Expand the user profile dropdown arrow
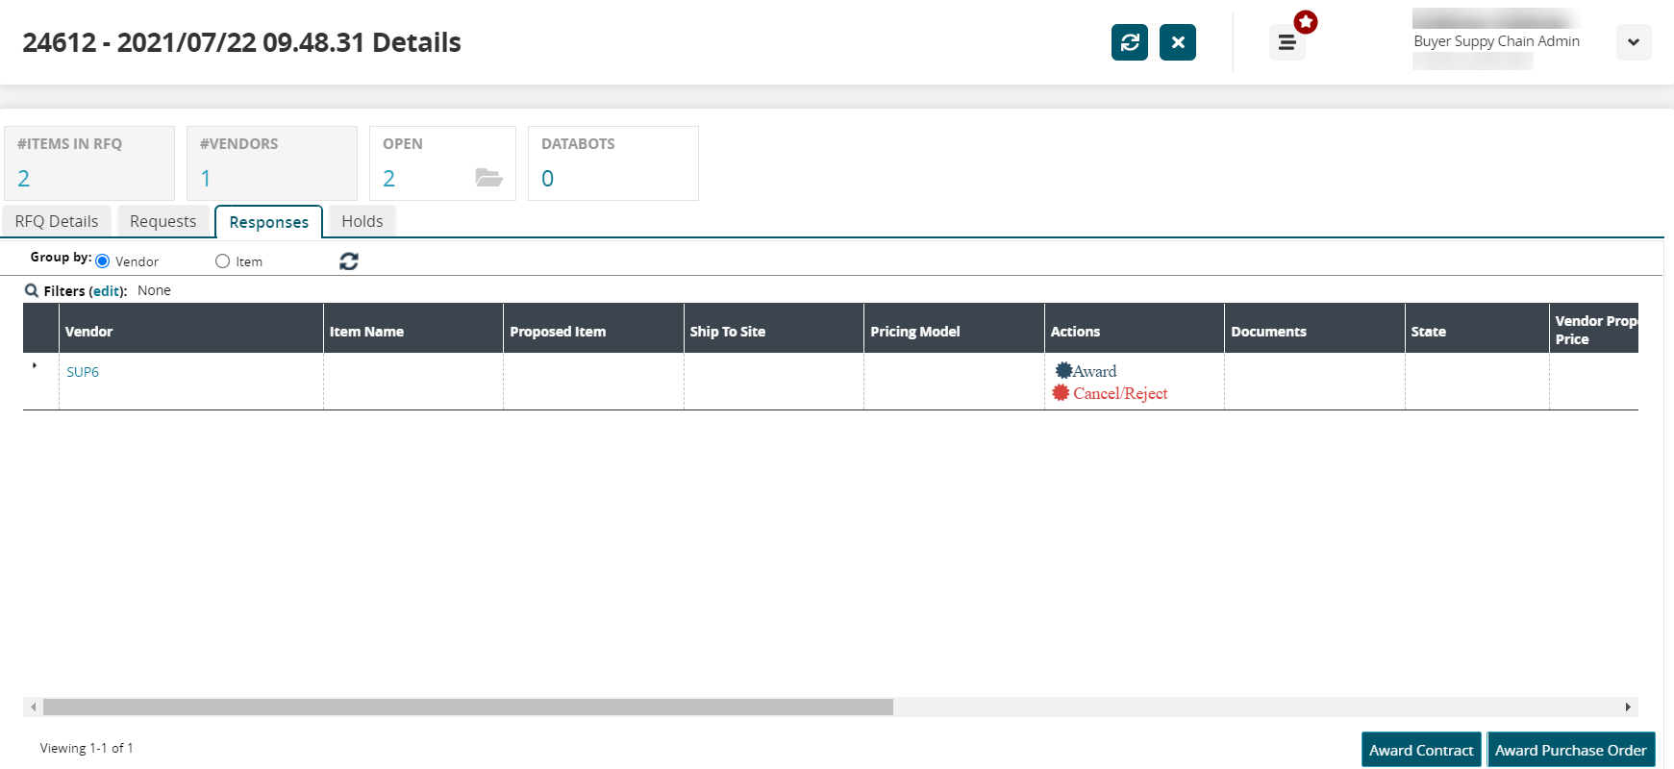 coord(1634,42)
